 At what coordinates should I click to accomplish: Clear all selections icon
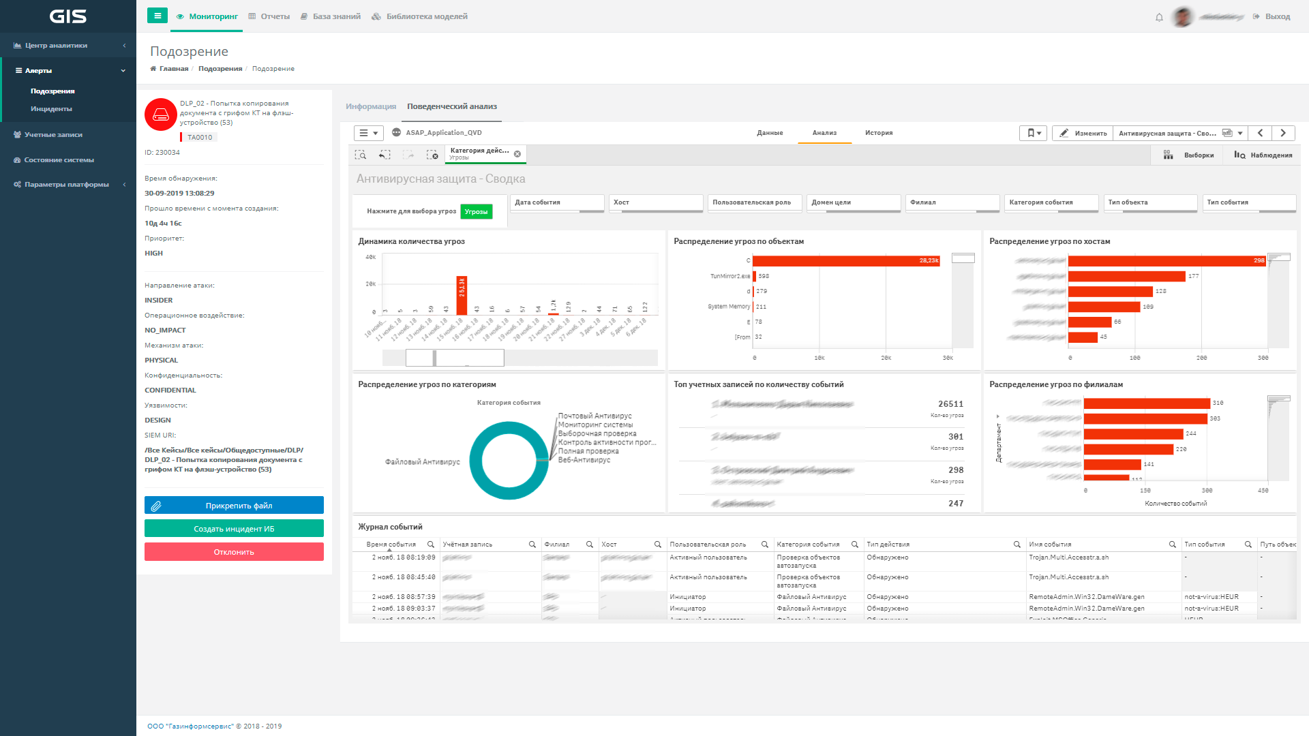tap(432, 155)
